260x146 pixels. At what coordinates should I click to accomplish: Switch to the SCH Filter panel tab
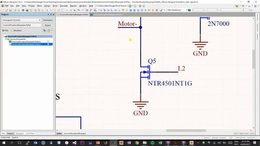(30, 133)
